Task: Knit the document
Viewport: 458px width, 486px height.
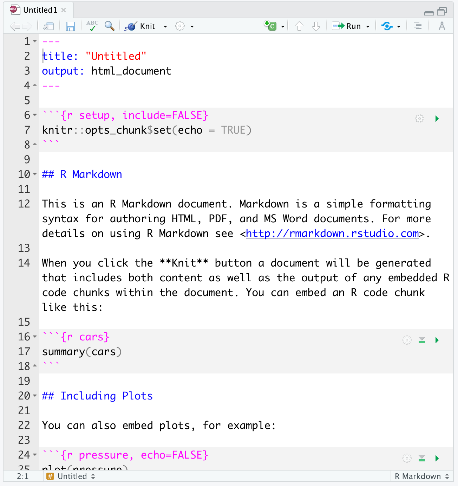Action: point(140,26)
